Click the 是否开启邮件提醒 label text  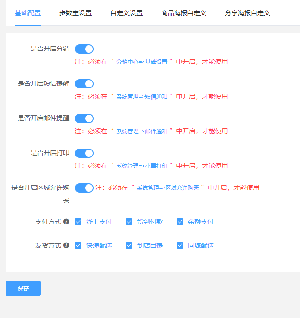pos(44,118)
